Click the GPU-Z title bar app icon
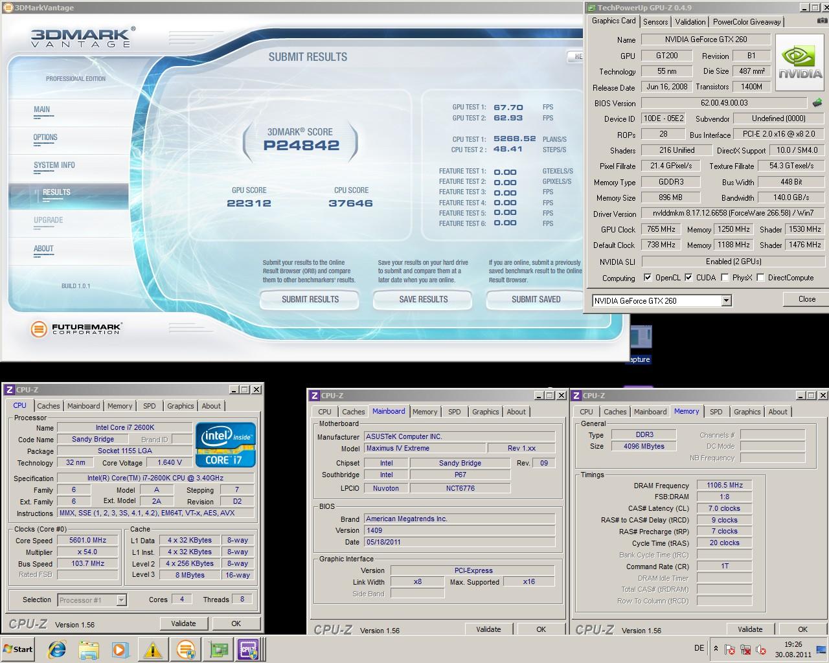The height and width of the screenshot is (663, 829). 591,8
